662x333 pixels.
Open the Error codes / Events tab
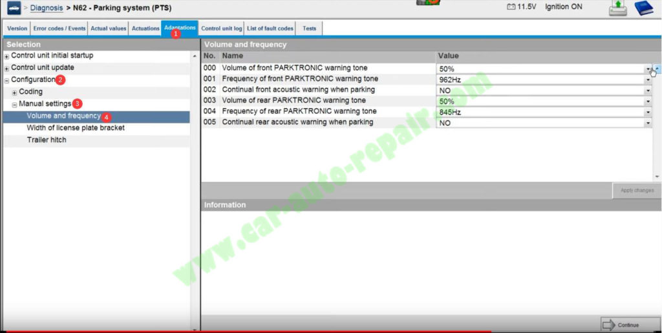59,28
